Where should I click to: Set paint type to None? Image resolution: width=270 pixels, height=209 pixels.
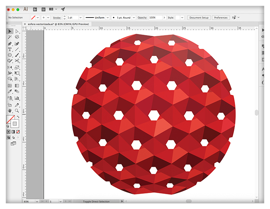(18, 132)
